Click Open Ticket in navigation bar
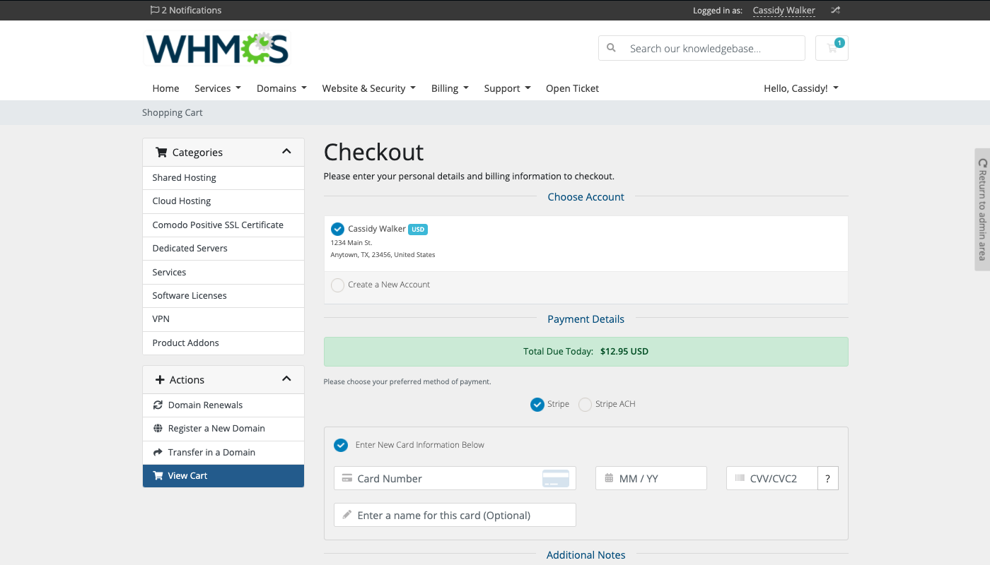Viewport: 990px width, 565px height. pos(572,88)
